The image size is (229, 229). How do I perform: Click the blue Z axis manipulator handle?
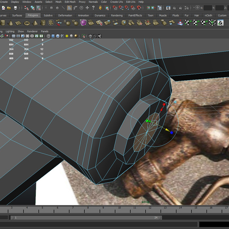click(x=172, y=132)
